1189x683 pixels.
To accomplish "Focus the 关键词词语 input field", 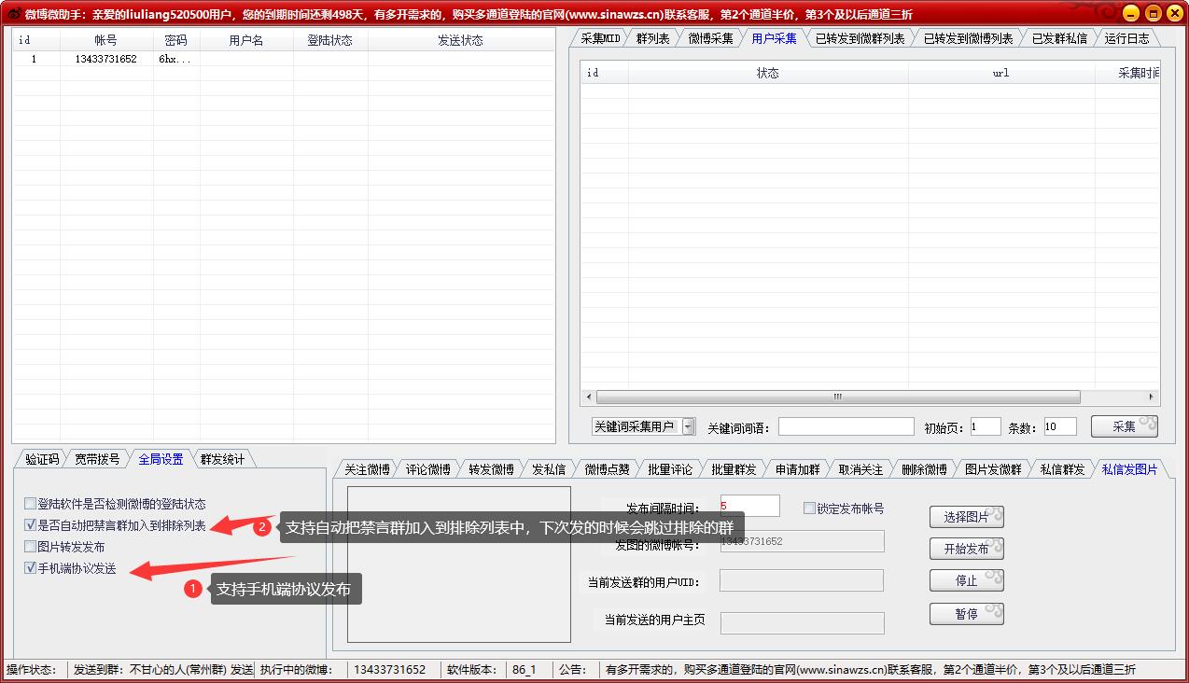I will (846, 426).
